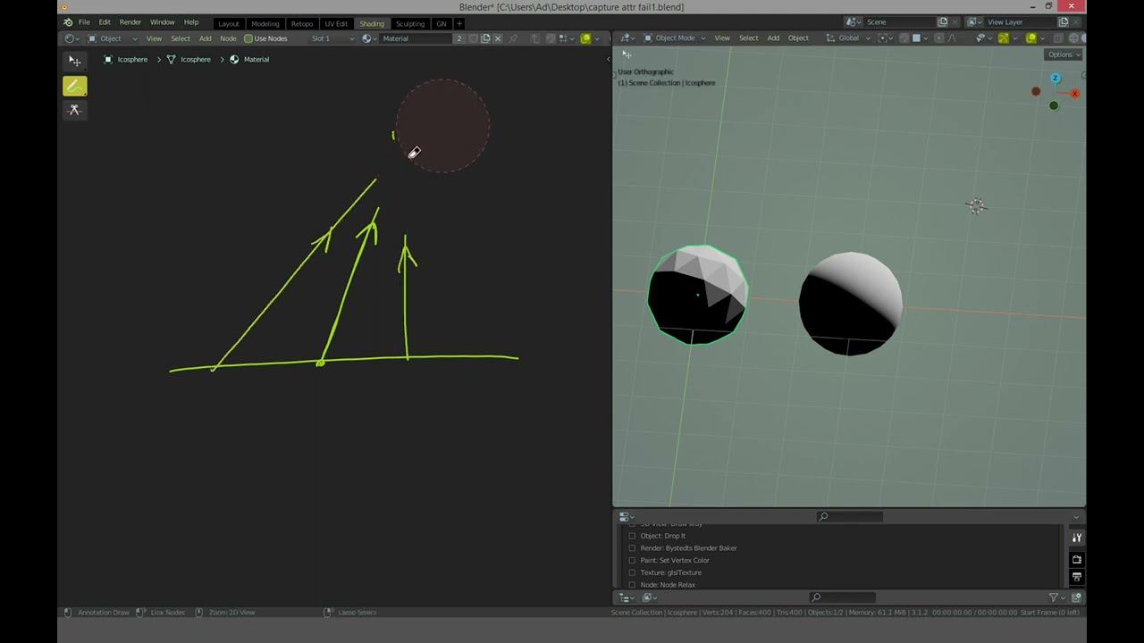Open node editor snapping options
This screenshot has height=643, width=1144.
pyautogui.click(x=568, y=38)
